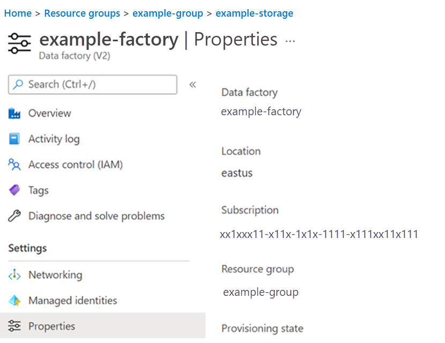
Task: Click the example-factory | Properties page title
Action: click(158, 40)
